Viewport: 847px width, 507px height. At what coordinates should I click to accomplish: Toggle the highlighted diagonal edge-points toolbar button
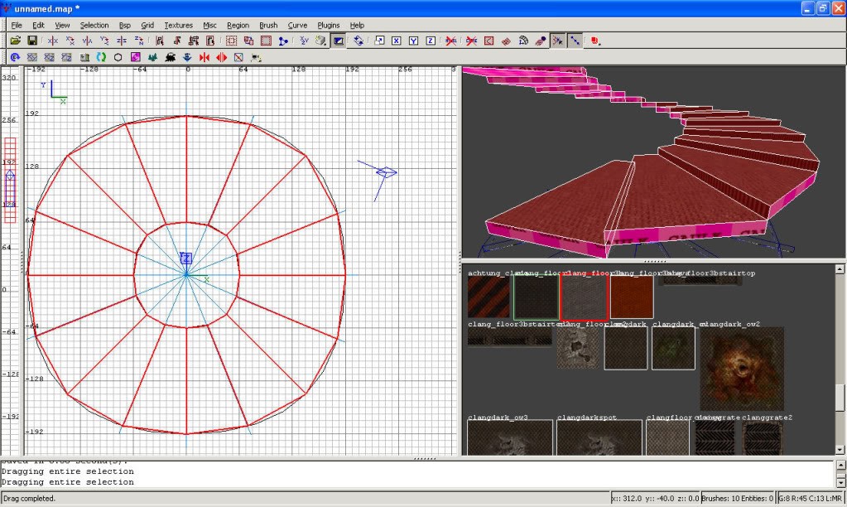tap(575, 41)
